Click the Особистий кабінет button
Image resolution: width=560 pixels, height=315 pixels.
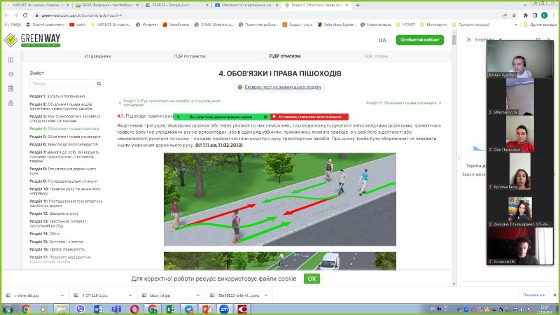point(420,40)
